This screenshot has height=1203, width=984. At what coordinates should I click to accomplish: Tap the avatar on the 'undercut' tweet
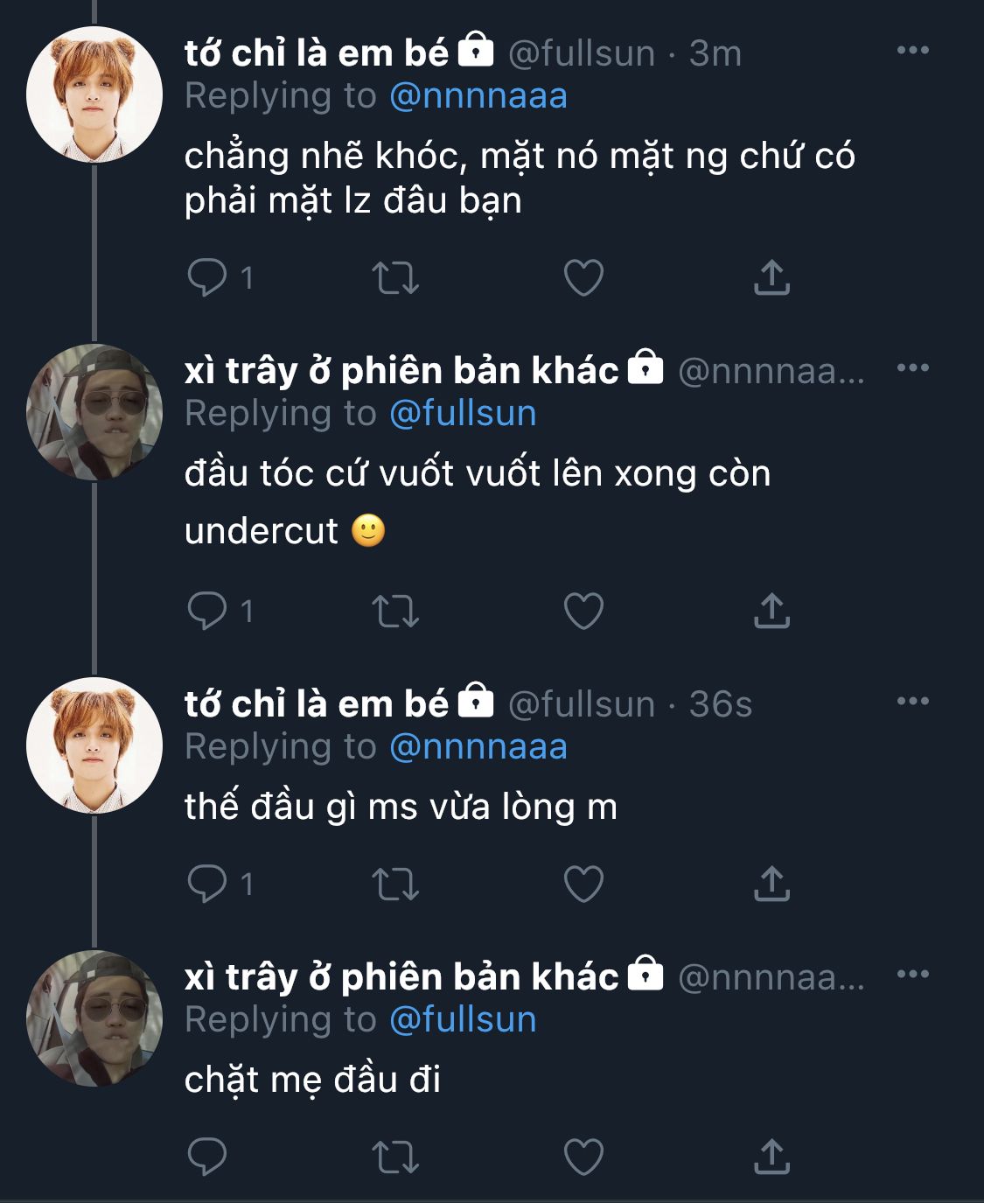coord(94,413)
